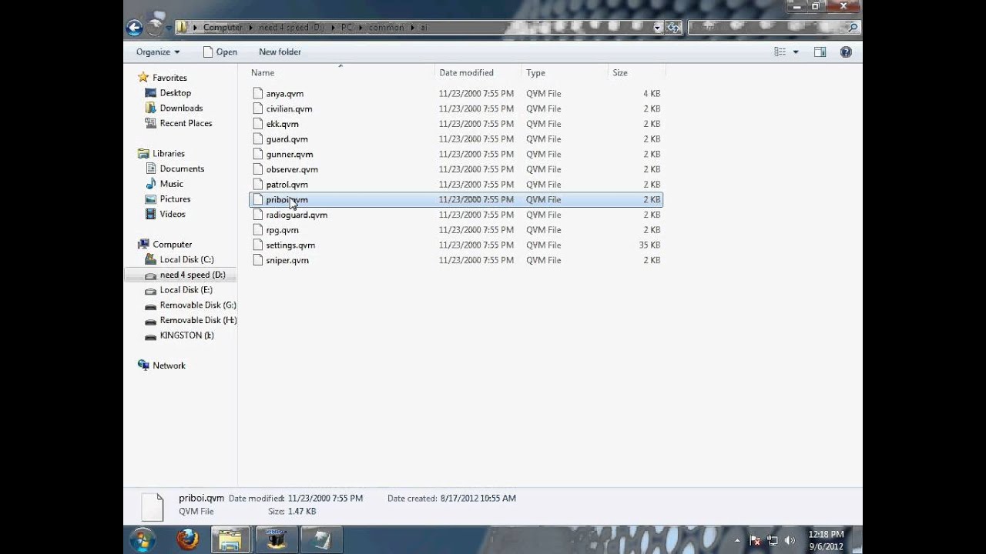Open the change view options dropdown arrow
The width and height of the screenshot is (986, 554).
pyautogui.click(x=796, y=52)
